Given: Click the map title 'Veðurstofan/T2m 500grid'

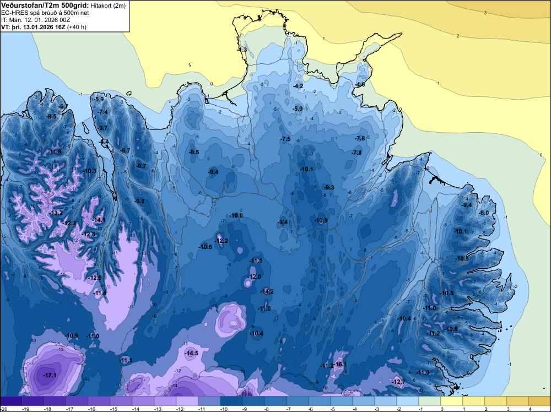Looking at the screenshot, I should (45, 6).
